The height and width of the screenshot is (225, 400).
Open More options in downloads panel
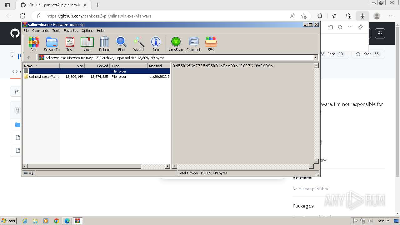[x=350, y=27]
